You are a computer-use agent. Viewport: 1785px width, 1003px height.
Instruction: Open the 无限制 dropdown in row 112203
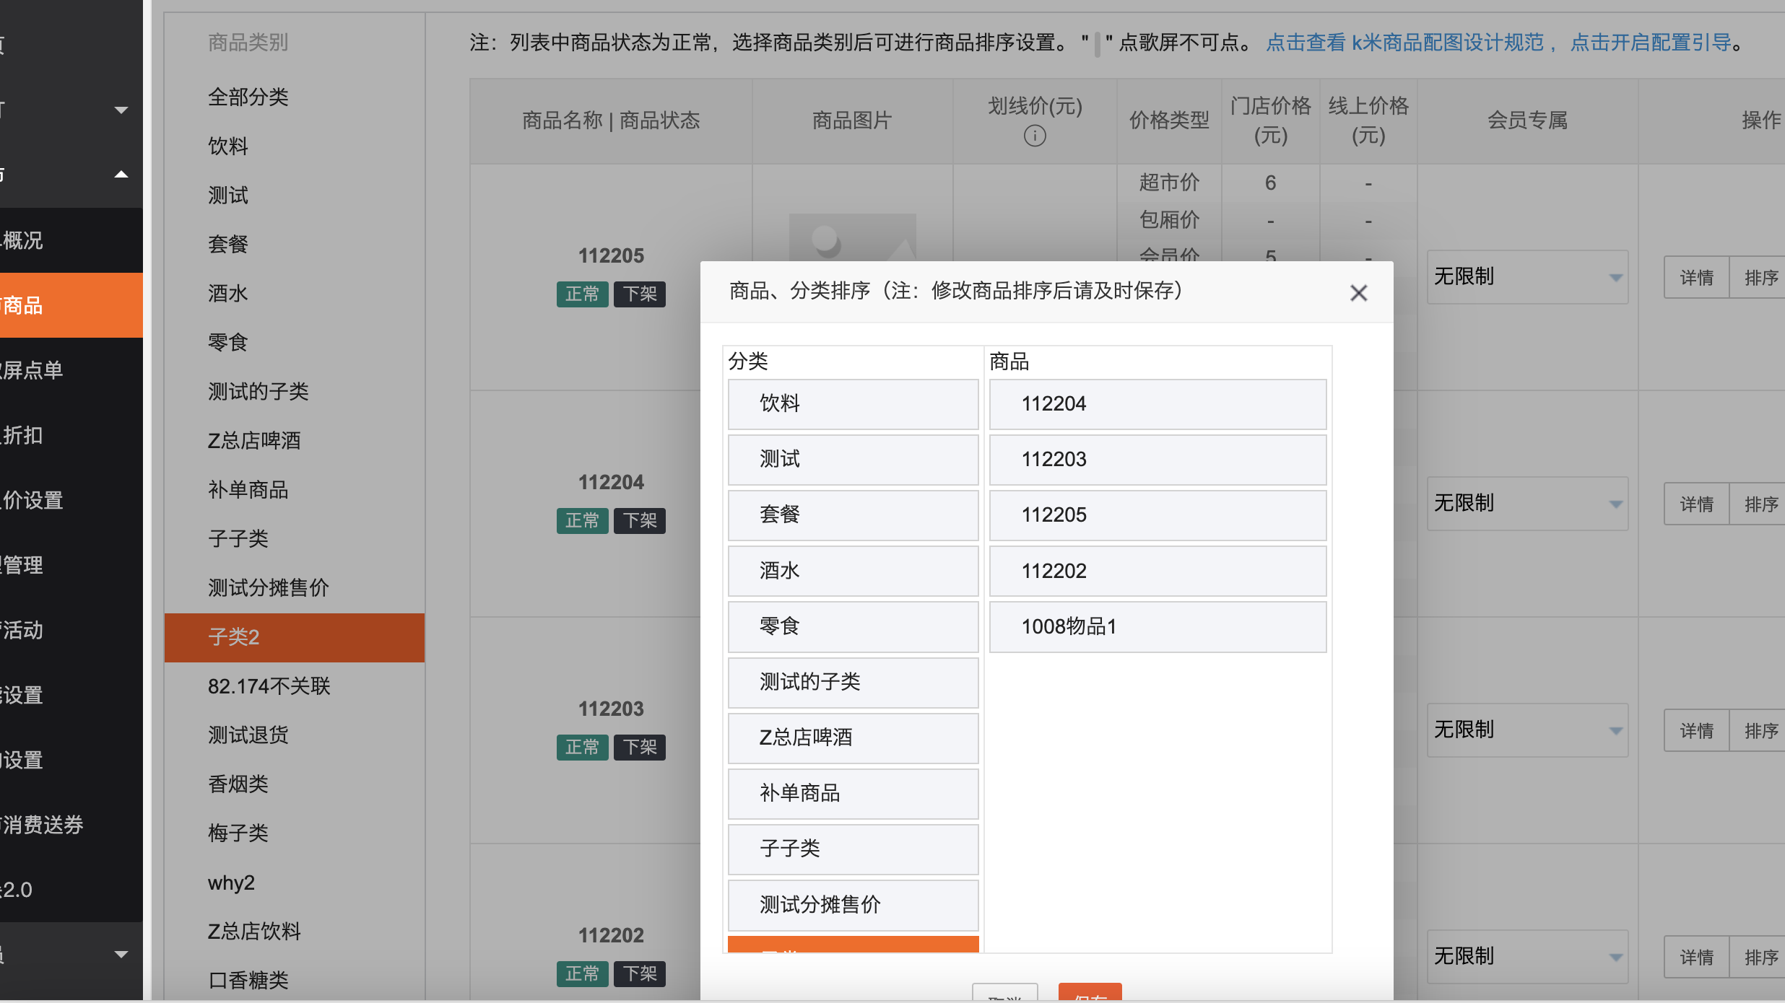1527,730
